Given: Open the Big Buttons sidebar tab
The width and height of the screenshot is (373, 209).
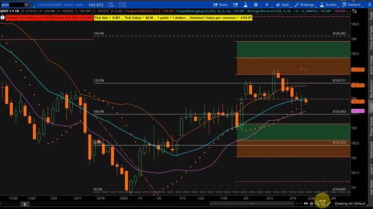Looking at the screenshot, I should pos(371,89).
